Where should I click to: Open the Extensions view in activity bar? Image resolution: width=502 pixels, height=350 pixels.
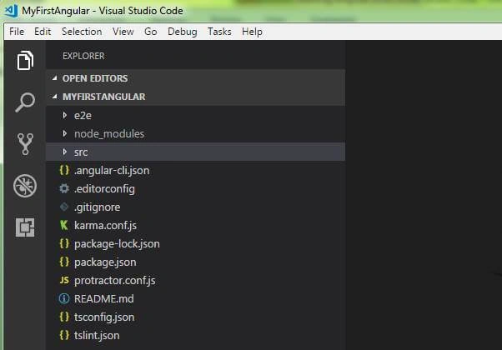click(x=25, y=227)
